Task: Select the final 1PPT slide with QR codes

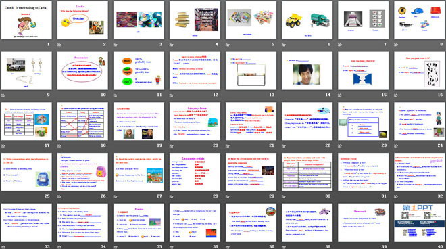Action: 420,223
